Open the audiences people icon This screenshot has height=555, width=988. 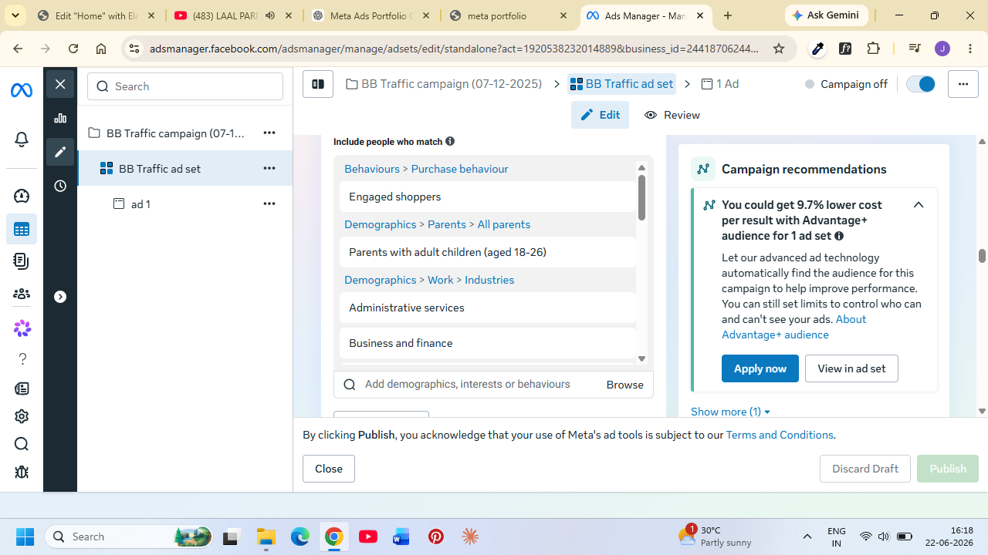coord(22,294)
